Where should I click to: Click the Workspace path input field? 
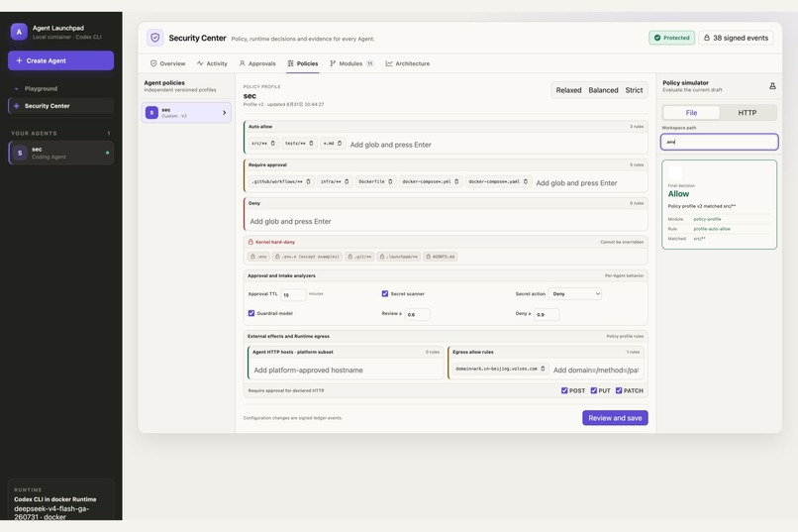point(719,142)
